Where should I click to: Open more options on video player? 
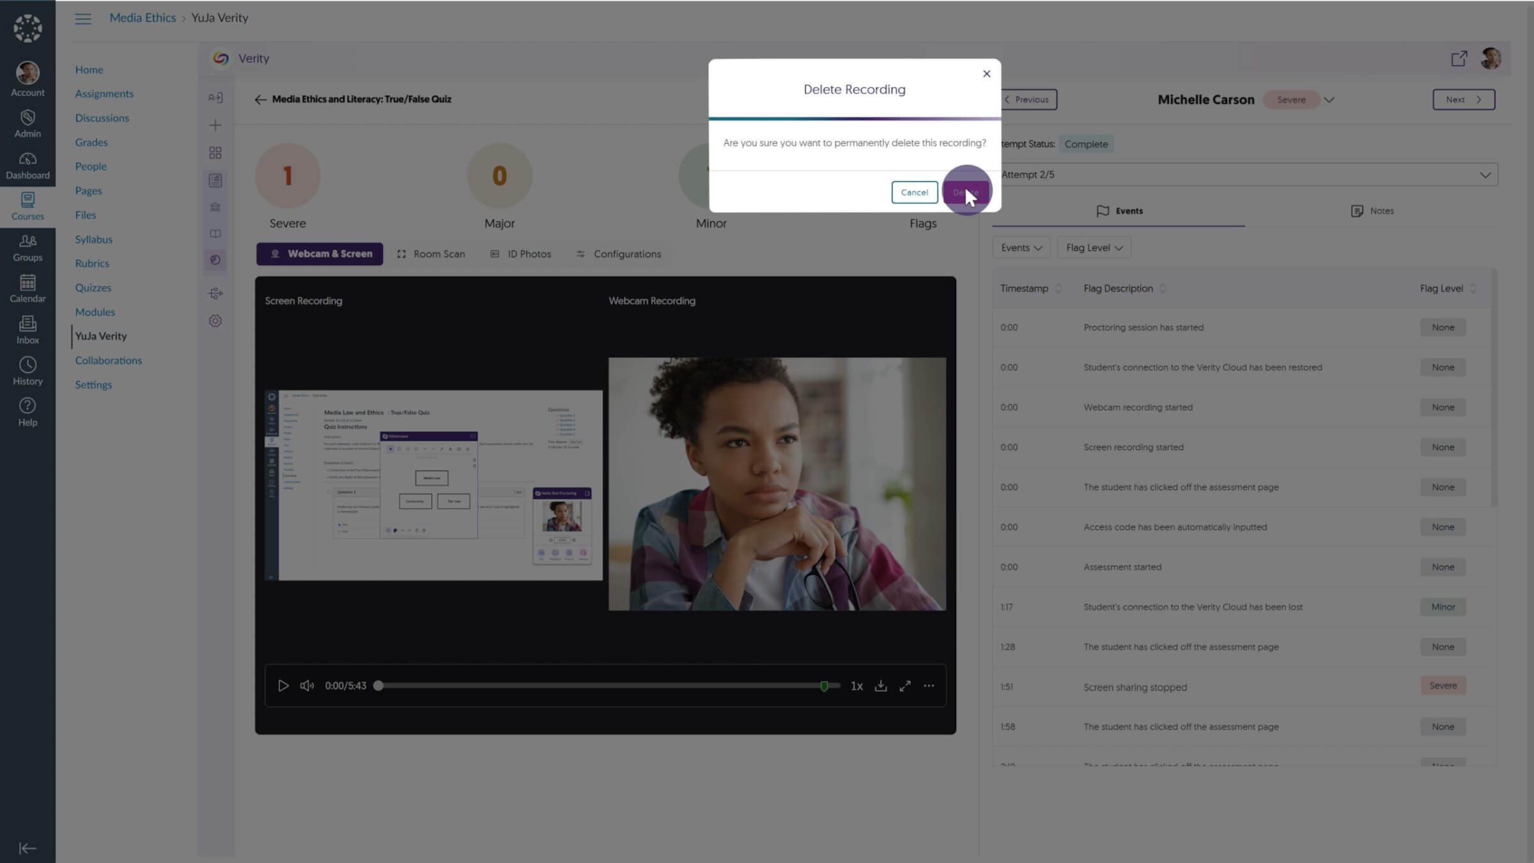[x=929, y=686]
